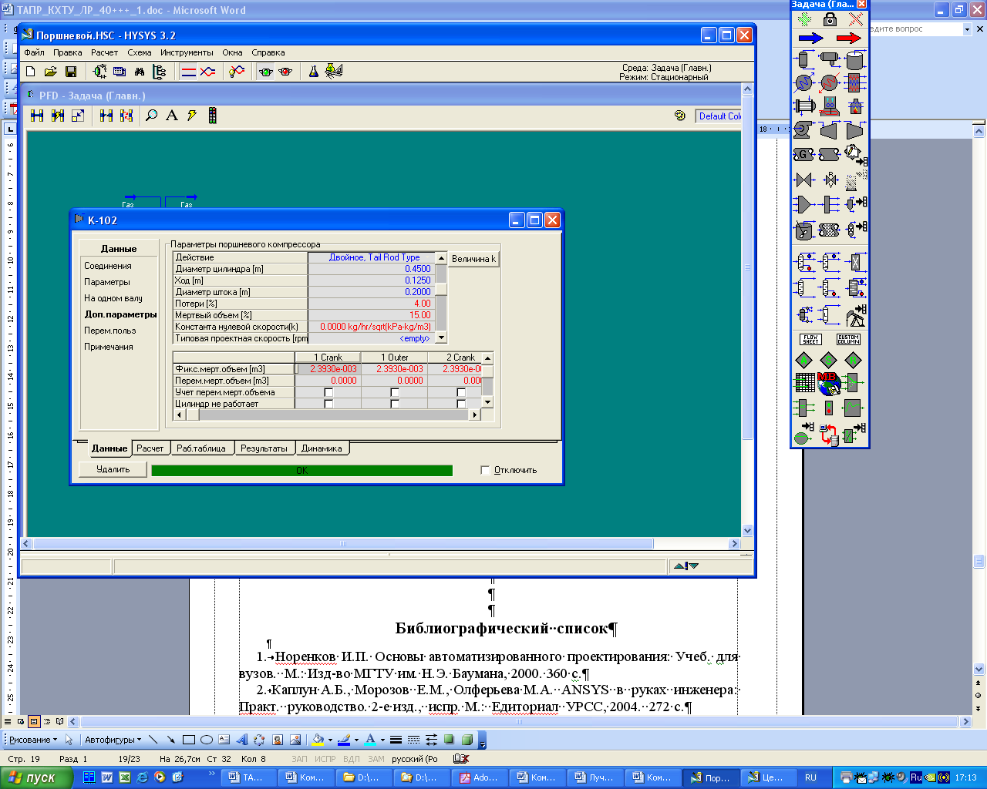Save the case with the floppy disk icon
Viewport: 987px width, 789px height.
(71, 72)
